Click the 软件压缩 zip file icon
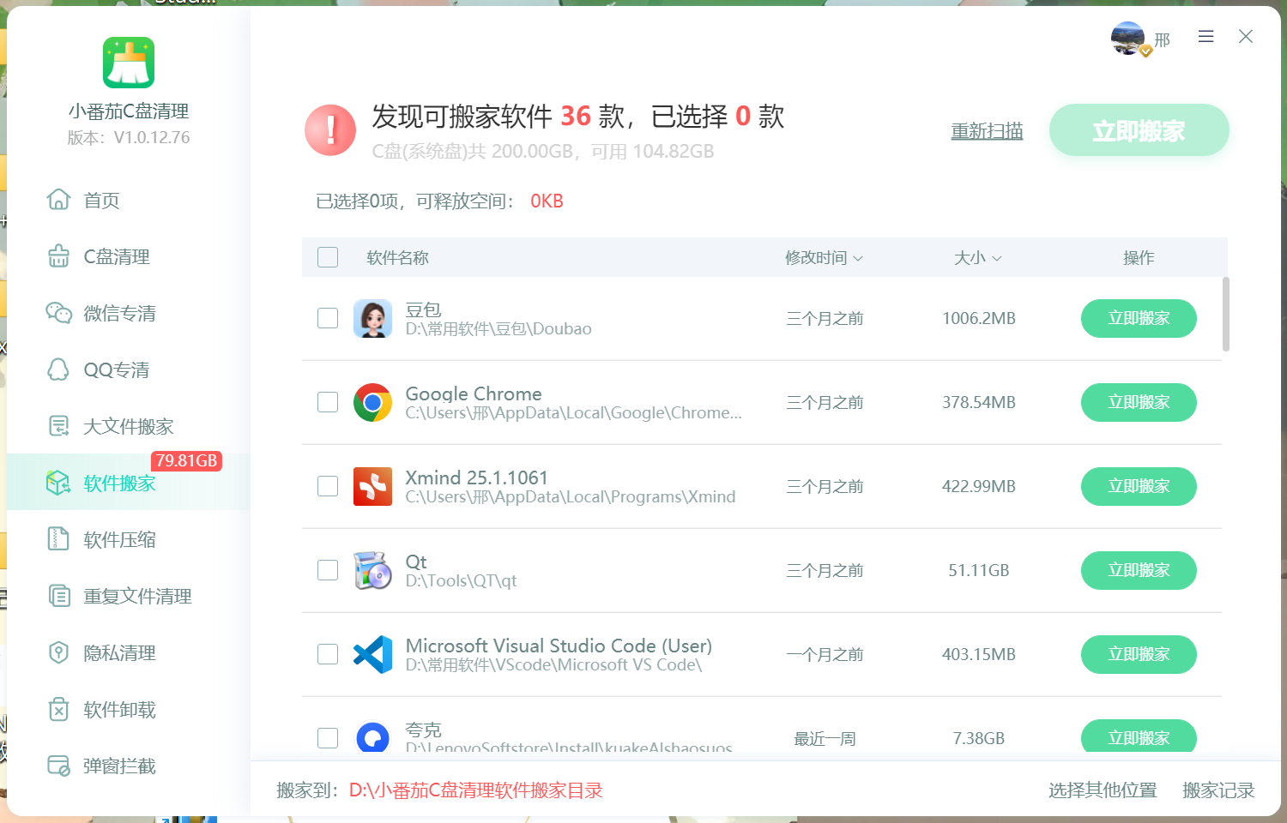 (x=58, y=539)
